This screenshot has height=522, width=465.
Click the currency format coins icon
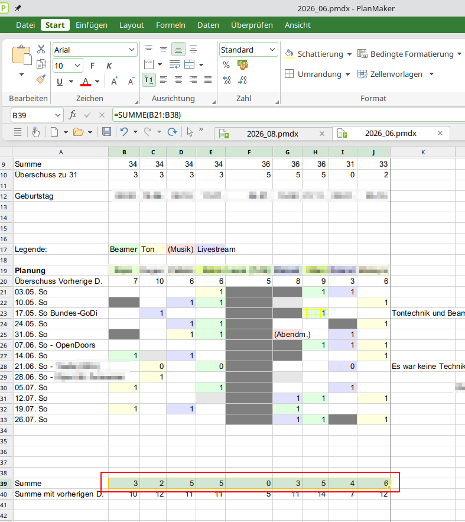click(x=243, y=65)
